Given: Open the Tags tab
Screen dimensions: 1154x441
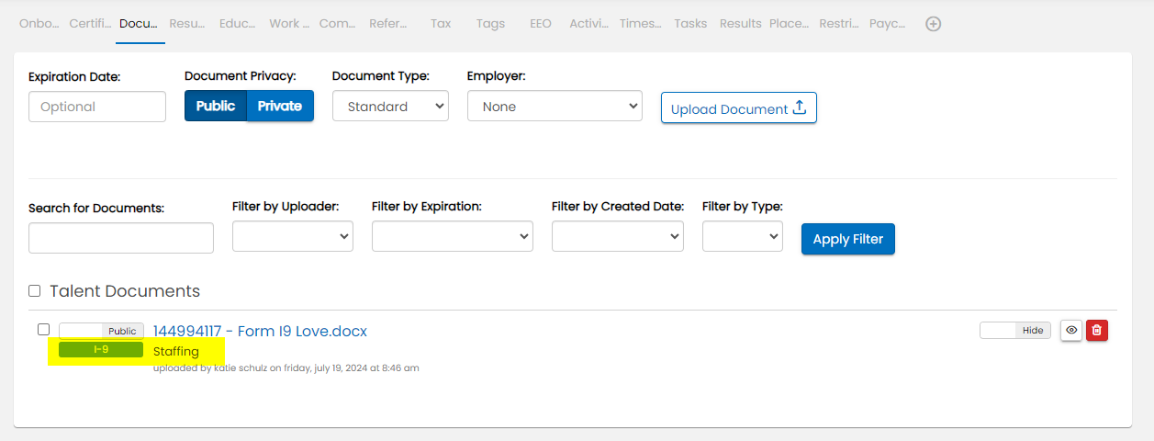Looking at the screenshot, I should (490, 24).
